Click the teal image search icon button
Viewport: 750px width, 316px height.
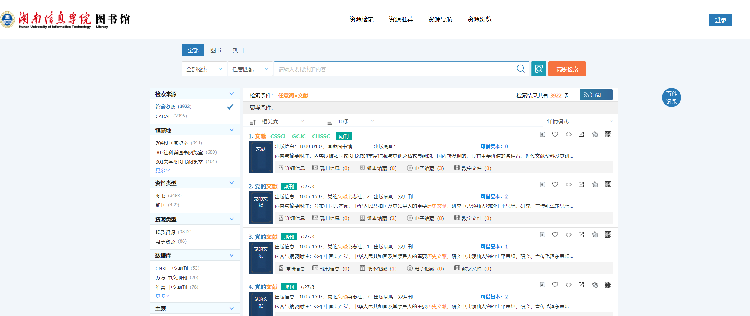539,69
